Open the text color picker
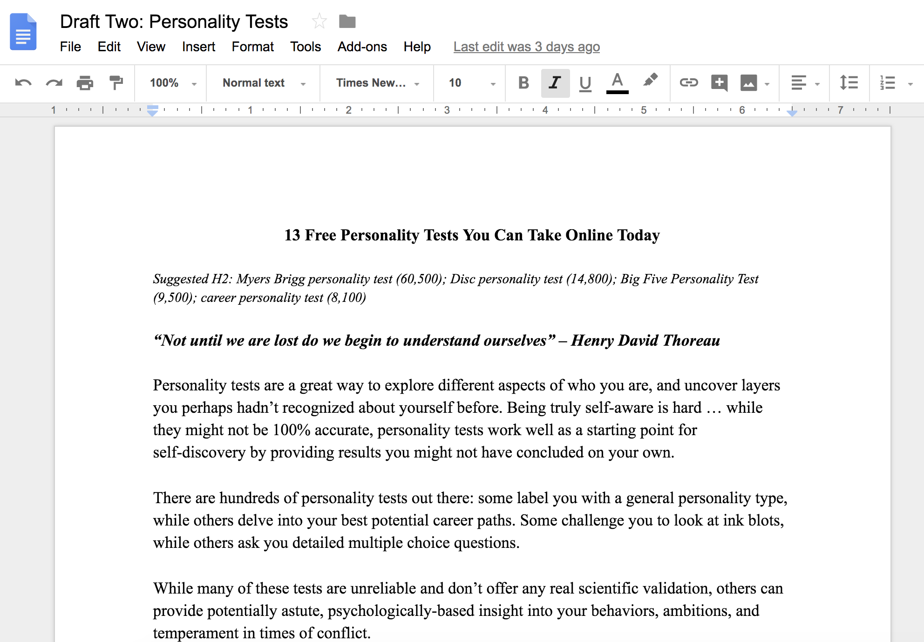The width and height of the screenshot is (924, 642). [617, 83]
